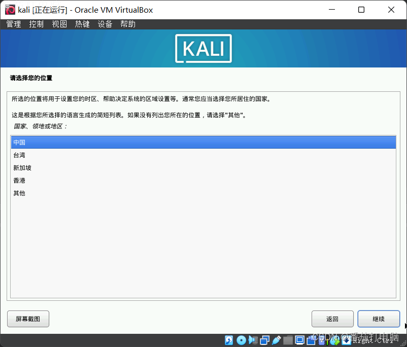The height and width of the screenshot is (347, 407).
Task: Click the optical disc status icon
Action: 242,340
